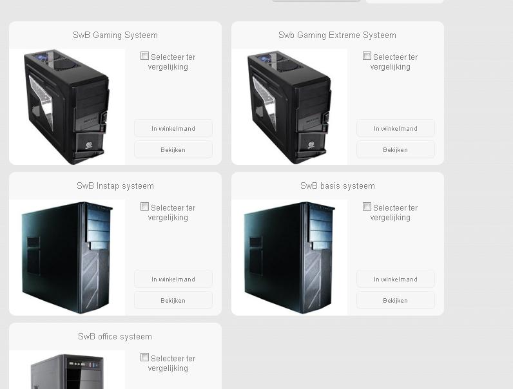
Task: Open the SwB office systeem product image
Action: point(67,370)
